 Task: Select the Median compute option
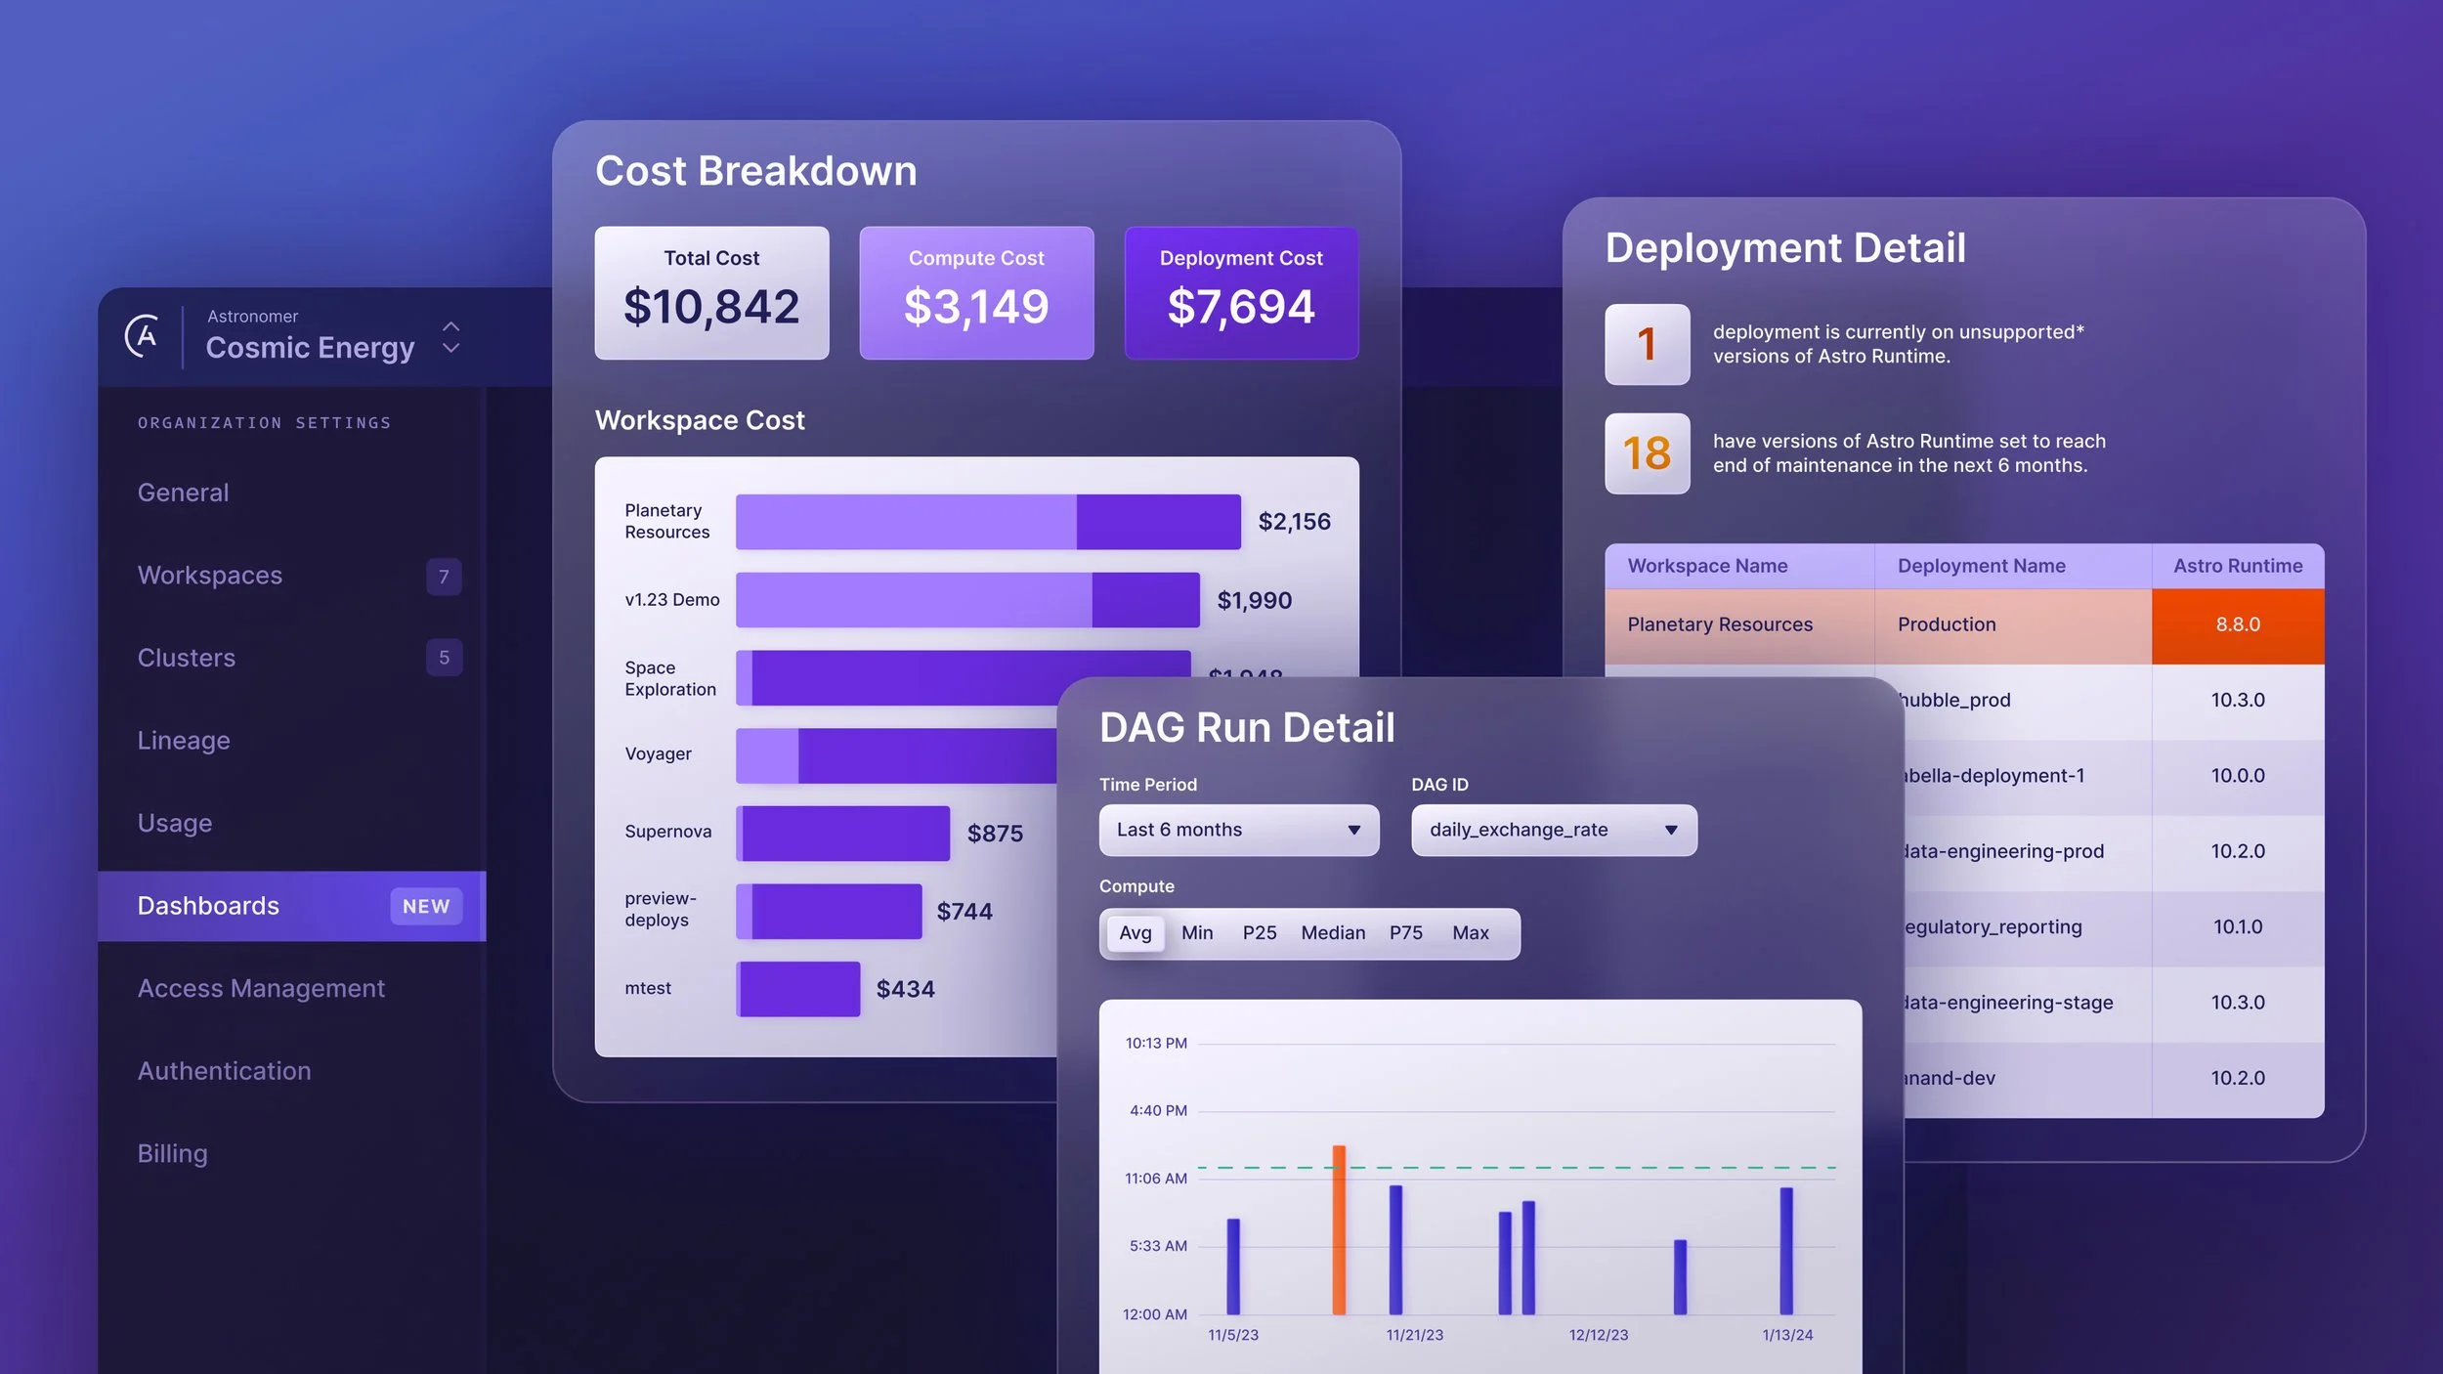pos(1332,933)
